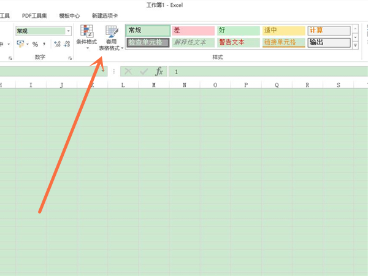Open the Conditional Formatting (条件格式) menu
The image size is (368, 276).
86,37
